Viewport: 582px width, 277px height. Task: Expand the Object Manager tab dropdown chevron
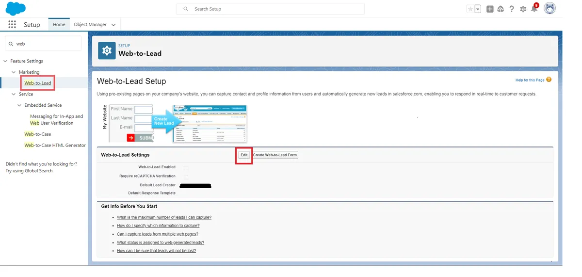[113, 25]
